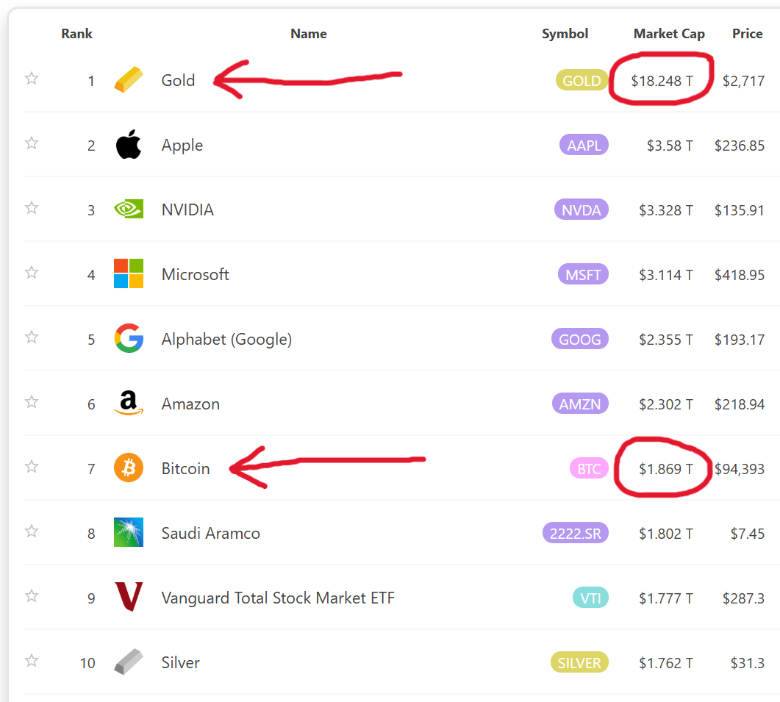This screenshot has height=702, width=780.
Task: Click the NVIDIA logo icon
Action: pos(129,209)
